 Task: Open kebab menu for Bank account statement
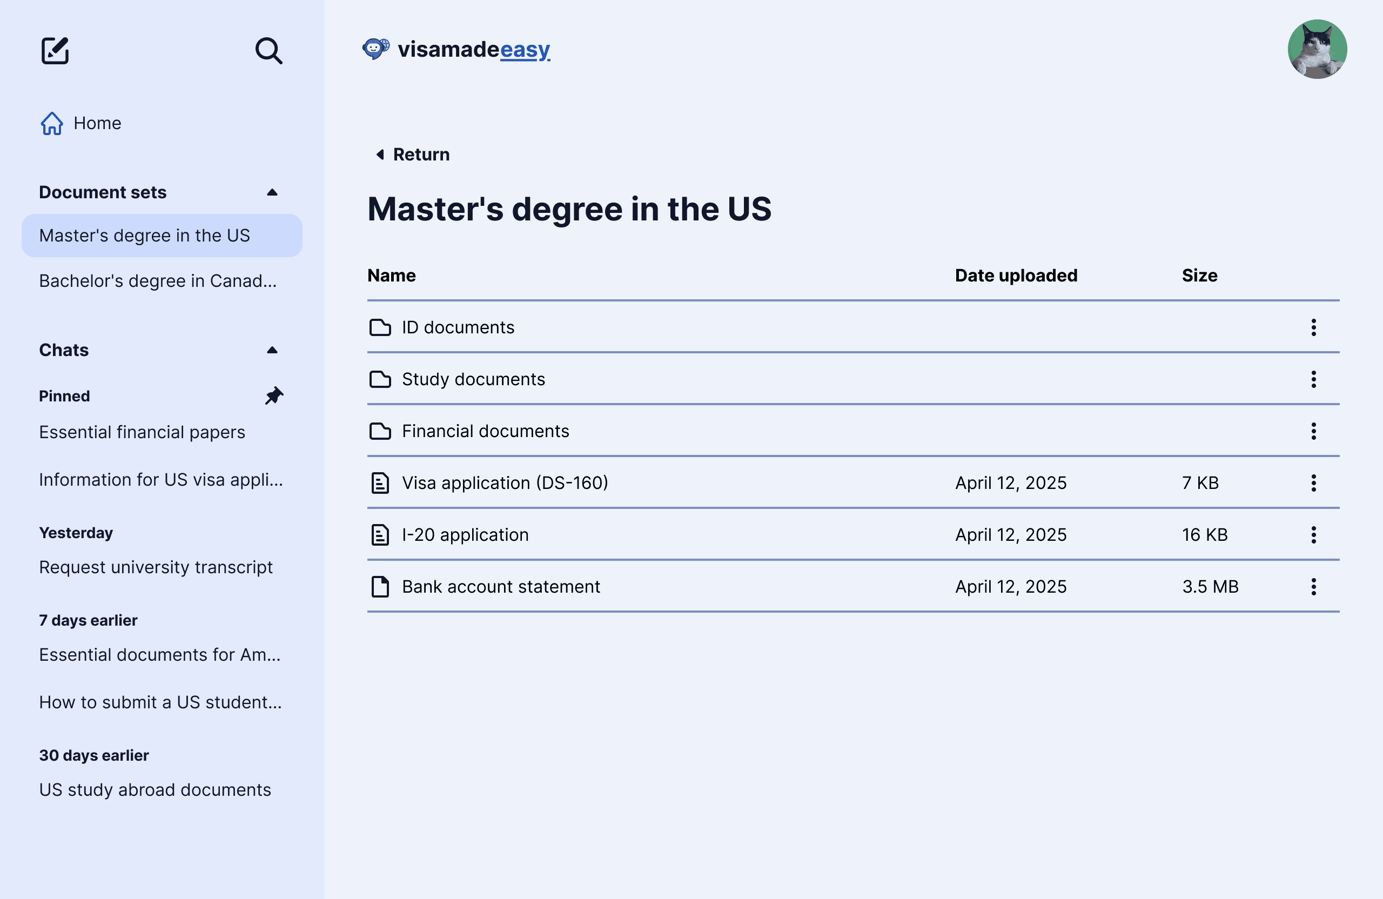point(1313,586)
